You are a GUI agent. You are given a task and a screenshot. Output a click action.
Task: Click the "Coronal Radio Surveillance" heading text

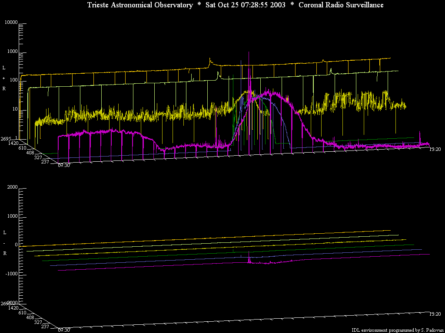tap(341, 5)
